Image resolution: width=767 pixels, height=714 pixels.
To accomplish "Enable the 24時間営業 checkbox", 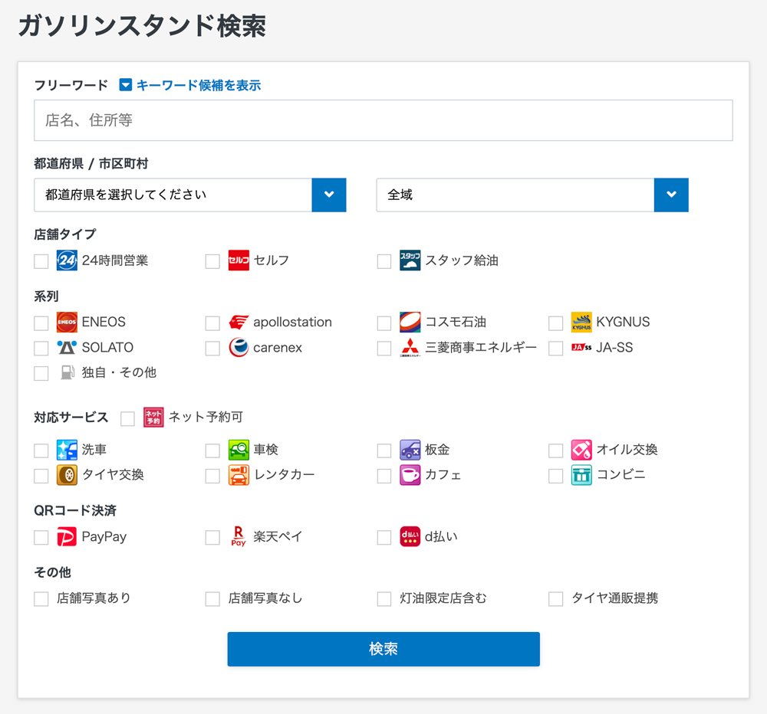I will pos(41,261).
